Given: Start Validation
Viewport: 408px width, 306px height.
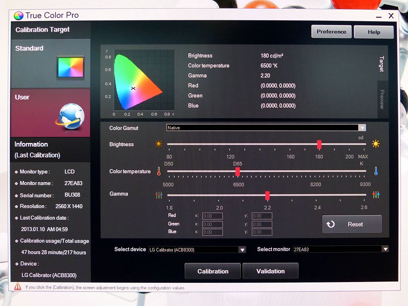Looking at the screenshot, I should pyautogui.click(x=271, y=271).
